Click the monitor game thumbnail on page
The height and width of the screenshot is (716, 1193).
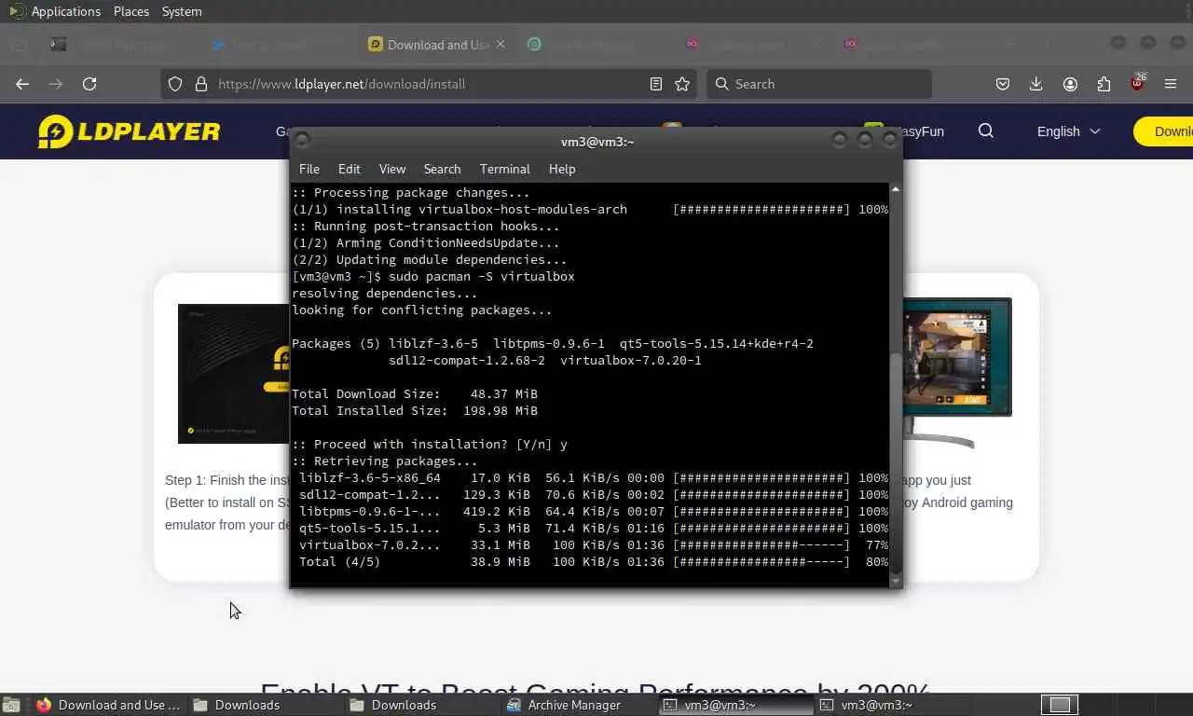(956, 373)
